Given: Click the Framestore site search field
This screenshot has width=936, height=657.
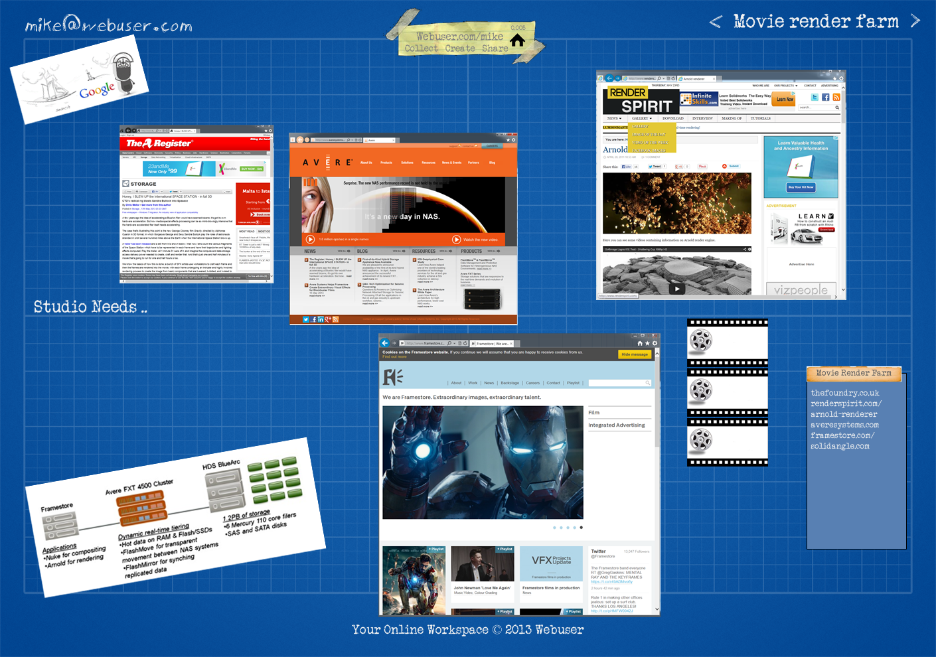Looking at the screenshot, I should [620, 383].
